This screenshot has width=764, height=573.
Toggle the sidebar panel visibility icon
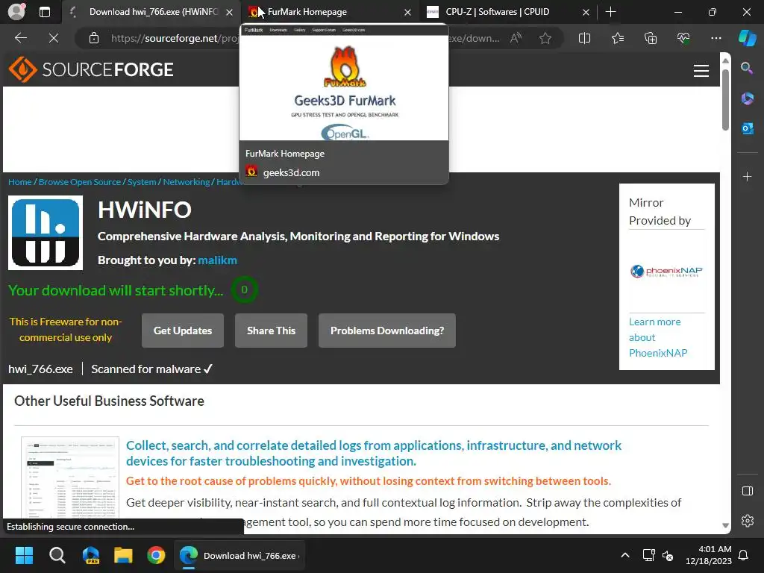pos(747,491)
